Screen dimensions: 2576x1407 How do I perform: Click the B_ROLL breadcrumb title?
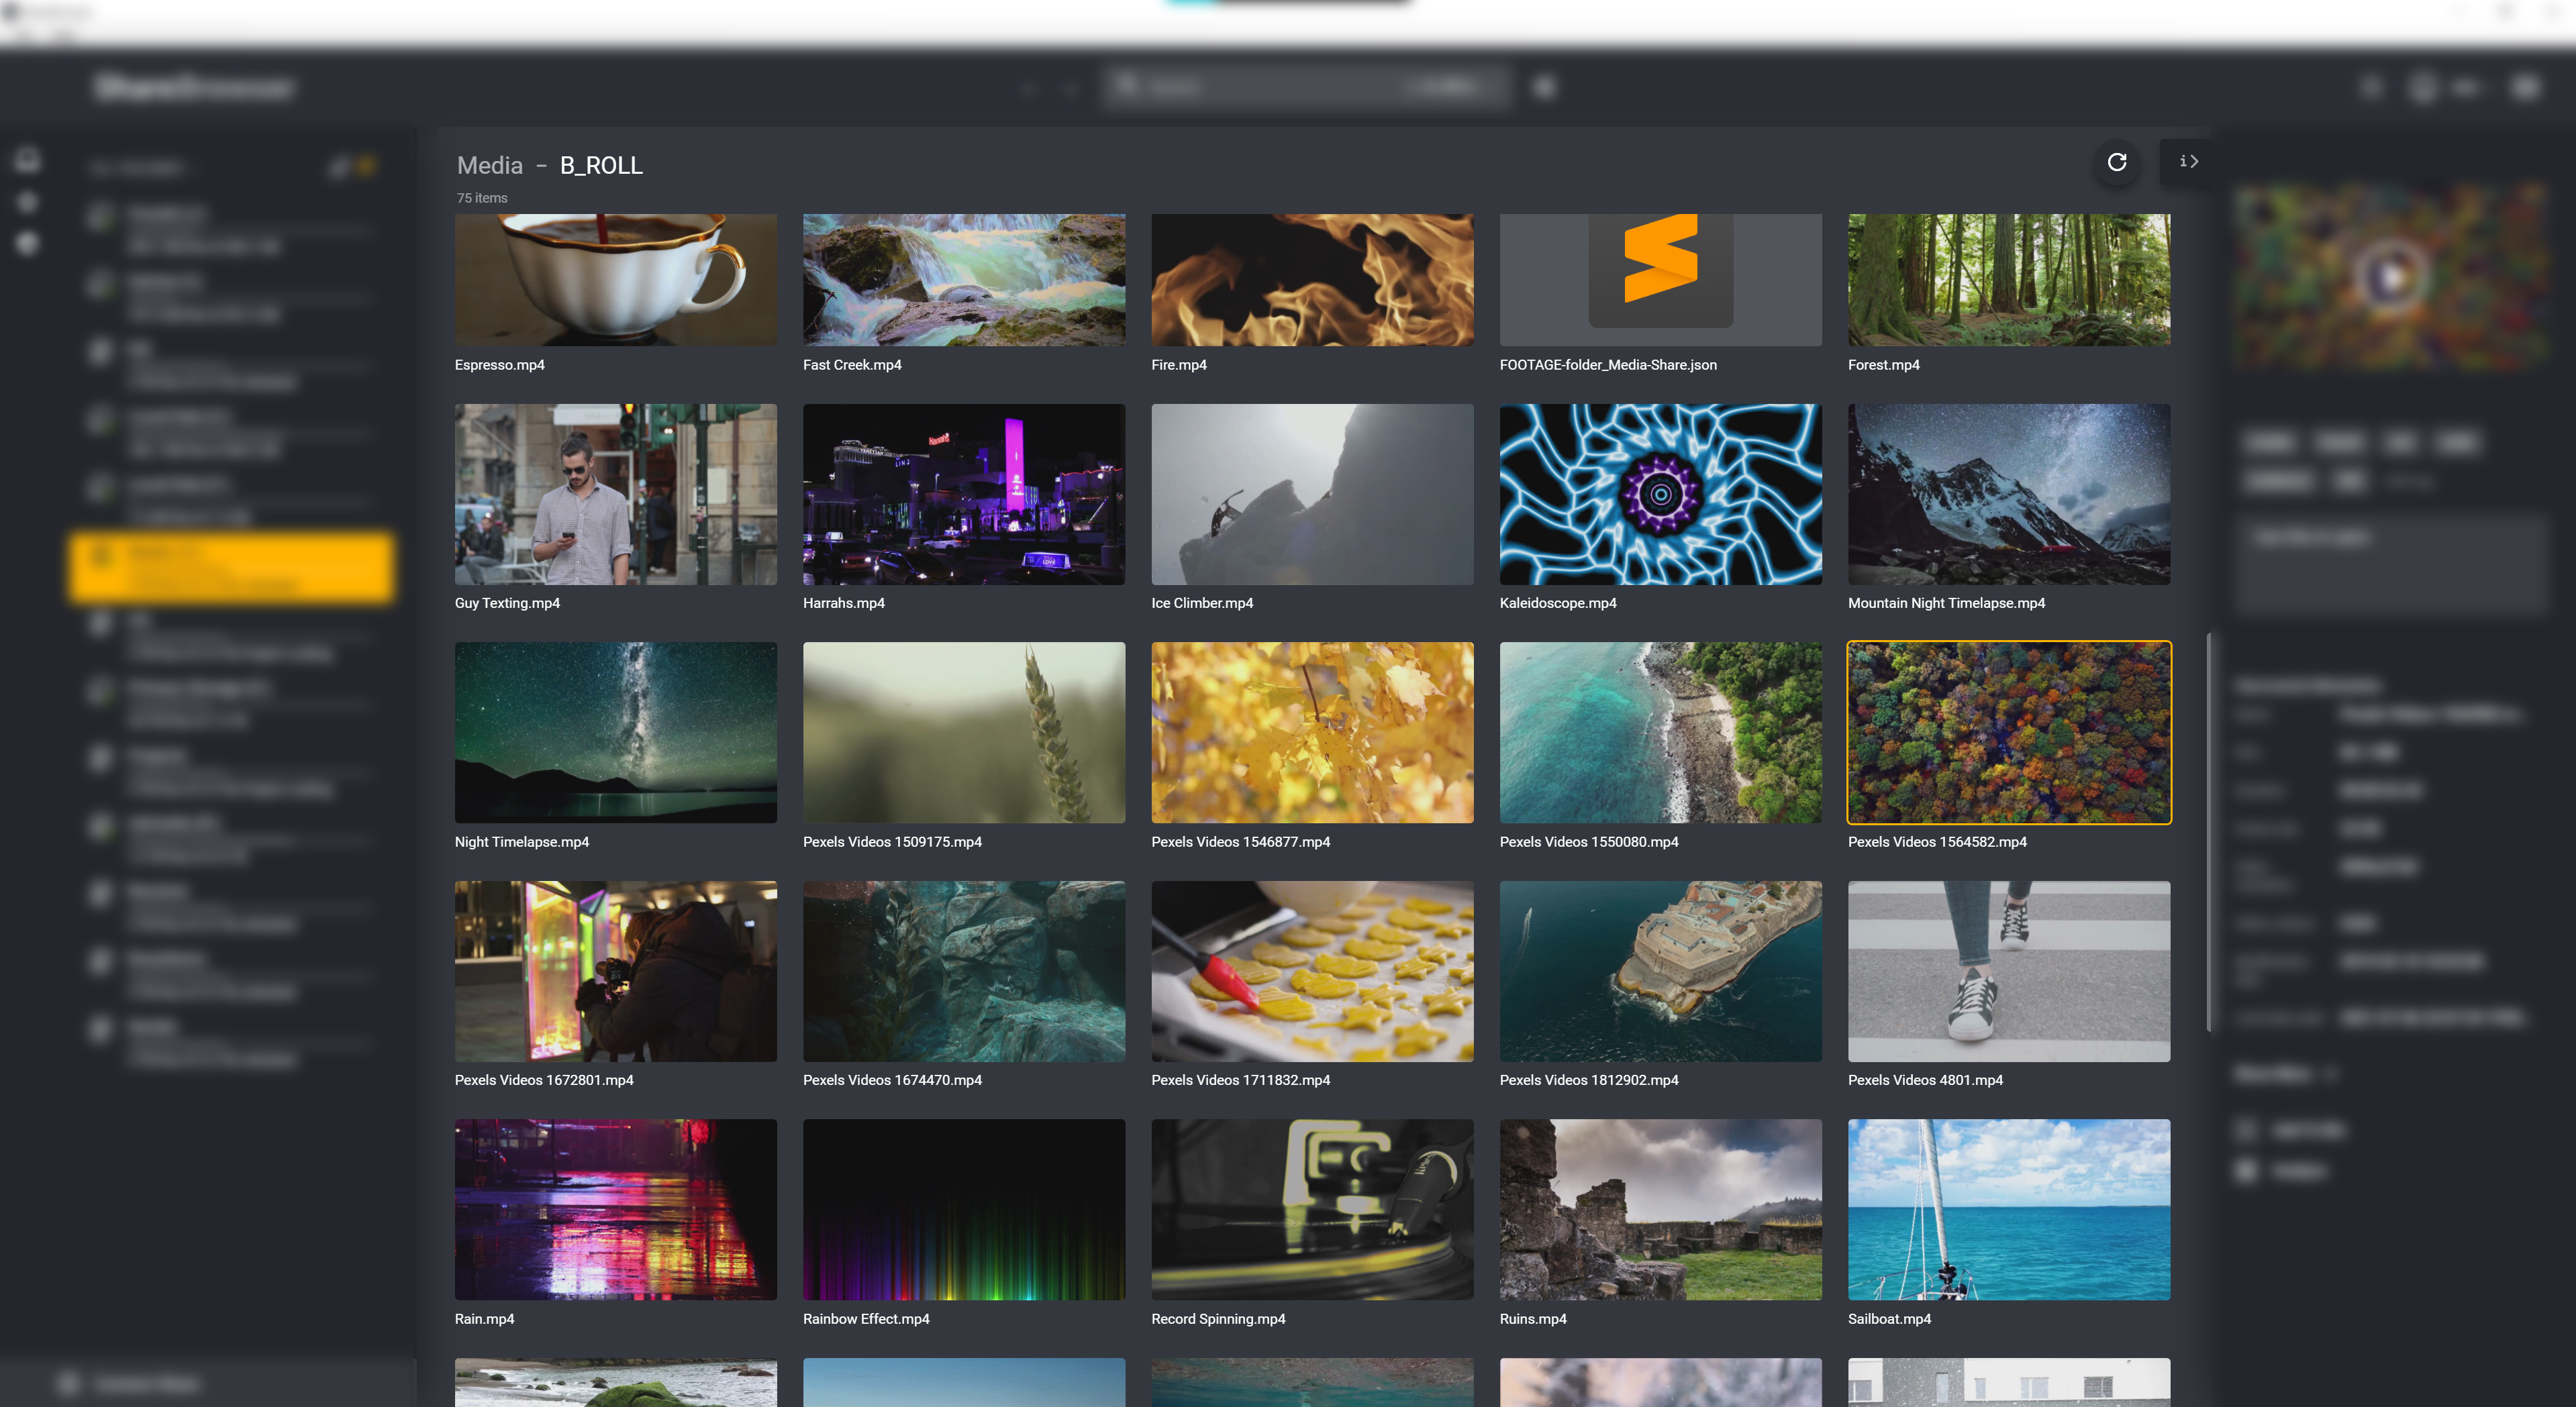(601, 165)
